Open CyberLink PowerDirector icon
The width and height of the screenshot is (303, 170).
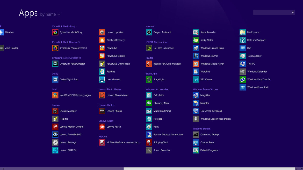pos(55,64)
